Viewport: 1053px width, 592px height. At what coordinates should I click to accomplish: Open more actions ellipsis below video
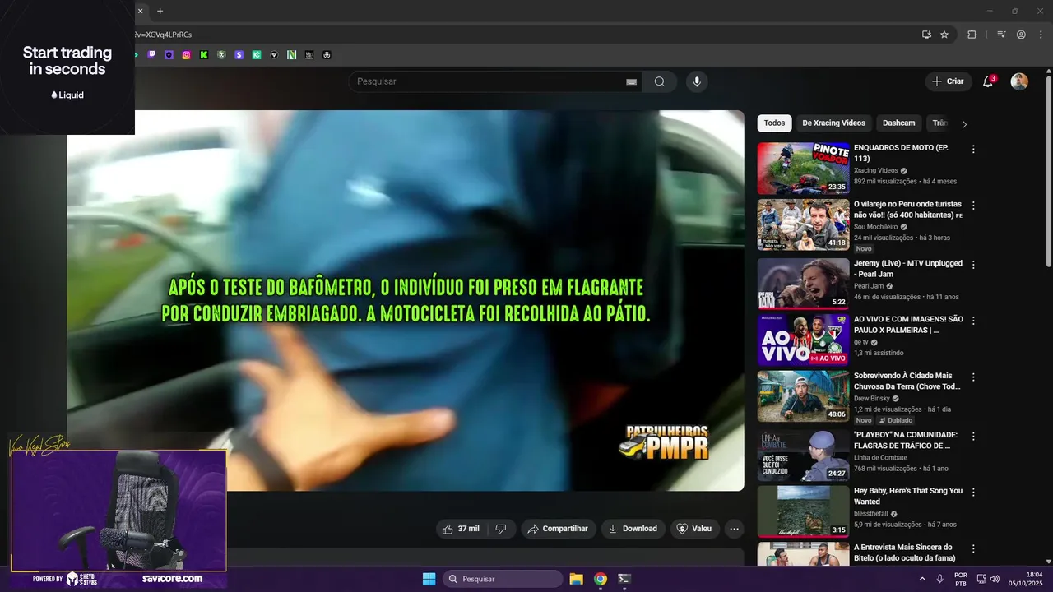[x=735, y=529]
